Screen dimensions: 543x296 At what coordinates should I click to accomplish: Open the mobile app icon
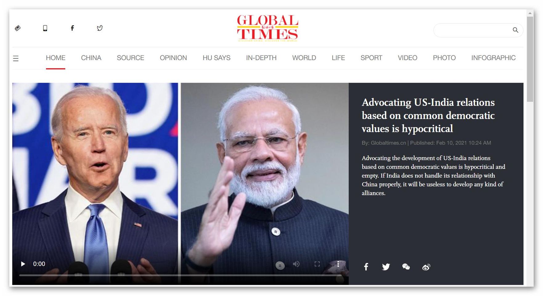point(45,28)
